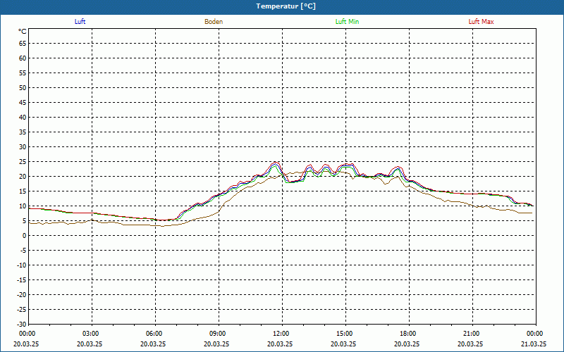Click the 03:00 time axis label

(92, 334)
